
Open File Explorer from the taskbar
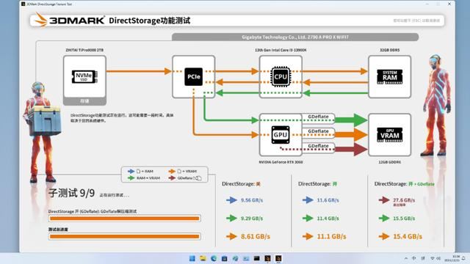203,258
